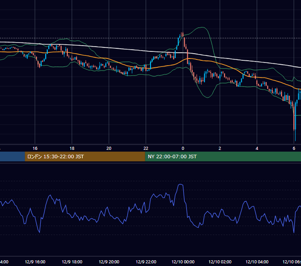
Task: Click the 12/10 00:00 date label
Action: tap(183, 262)
